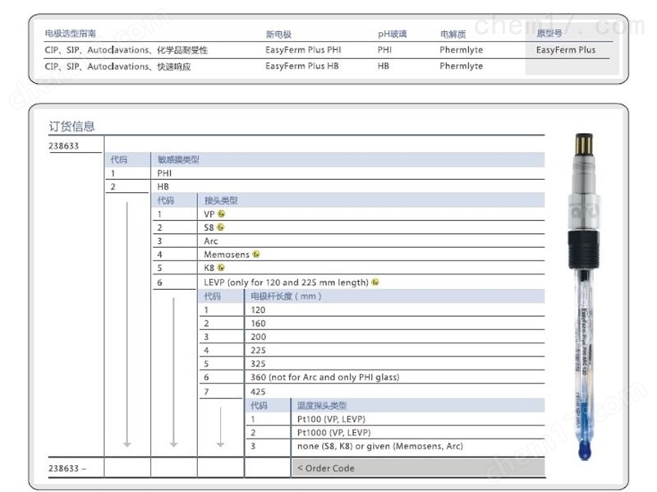This screenshot has width=657, height=492.
Task: Click the Ex icon beside VP
Action: tap(221, 214)
